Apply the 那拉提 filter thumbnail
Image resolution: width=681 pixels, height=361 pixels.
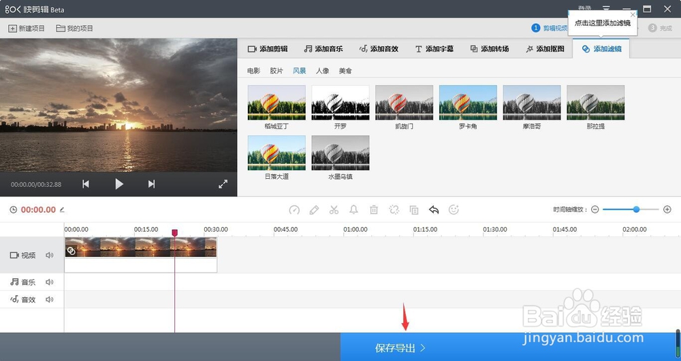596,103
